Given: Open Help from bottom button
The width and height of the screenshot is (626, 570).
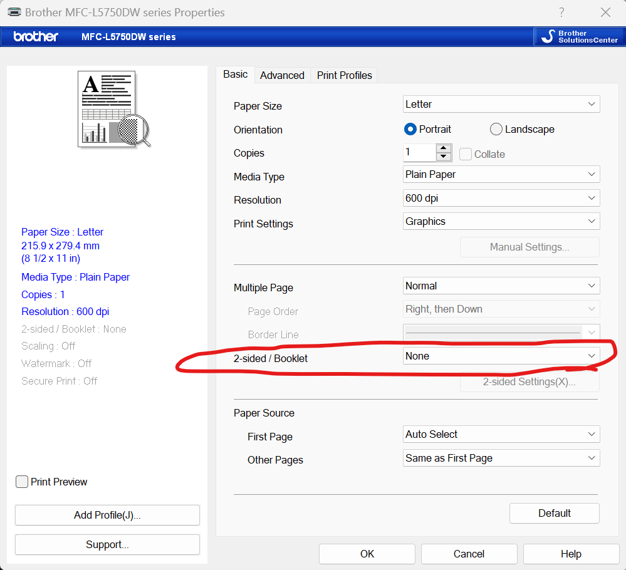Looking at the screenshot, I should click(x=571, y=554).
